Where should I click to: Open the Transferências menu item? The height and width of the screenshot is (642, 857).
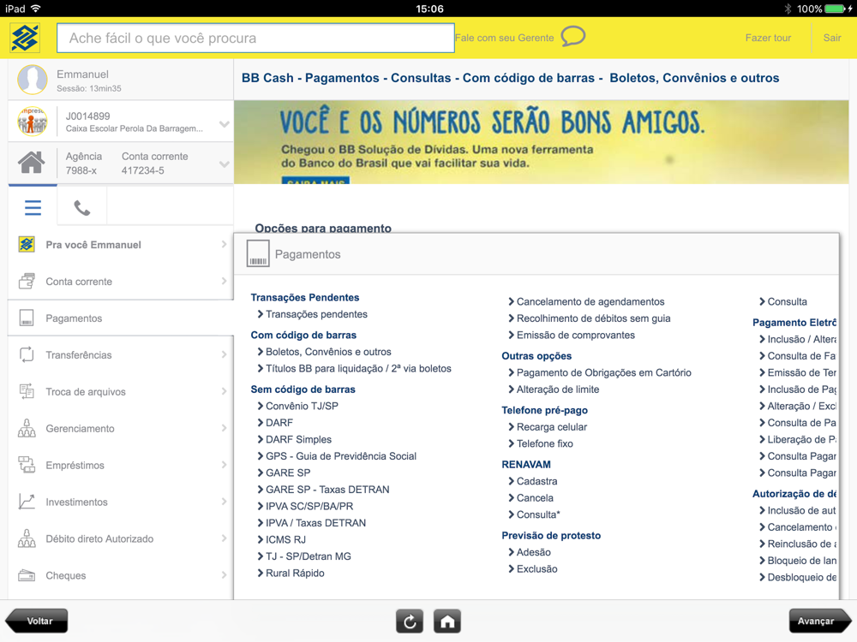(121, 355)
